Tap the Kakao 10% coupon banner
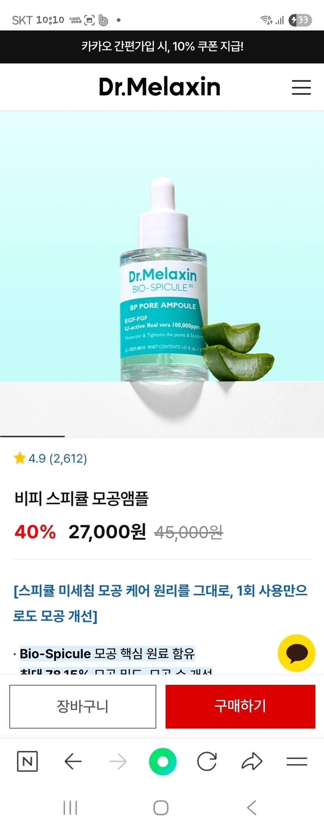The image size is (324, 830). coord(162,47)
